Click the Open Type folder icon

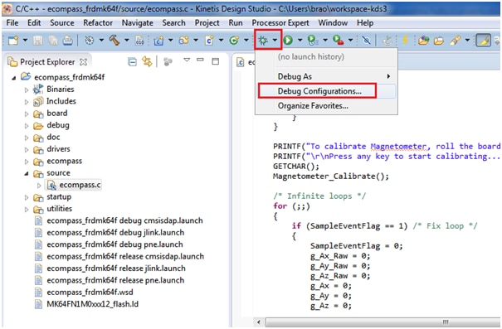(x=423, y=41)
